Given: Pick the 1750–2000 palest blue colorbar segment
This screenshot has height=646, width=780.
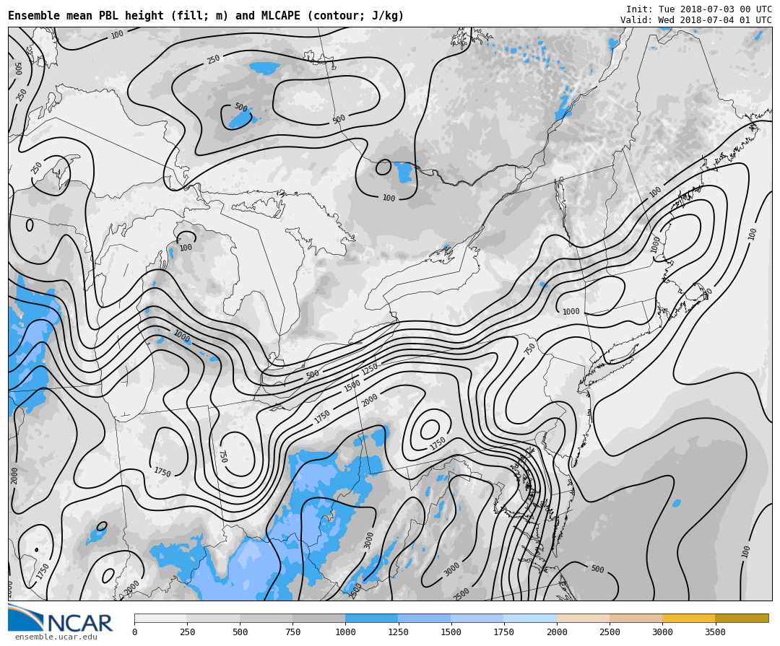Looking at the screenshot, I should pos(530,618).
